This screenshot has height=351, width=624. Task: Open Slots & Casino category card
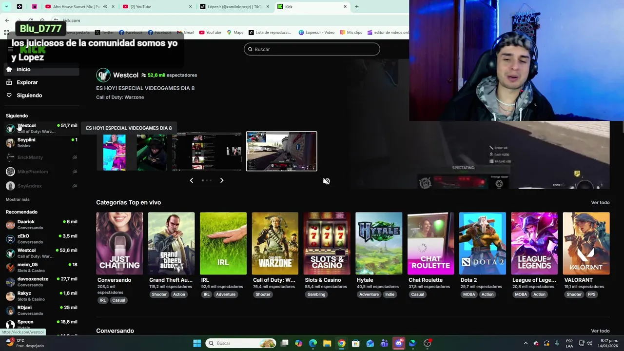coord(327,243)
